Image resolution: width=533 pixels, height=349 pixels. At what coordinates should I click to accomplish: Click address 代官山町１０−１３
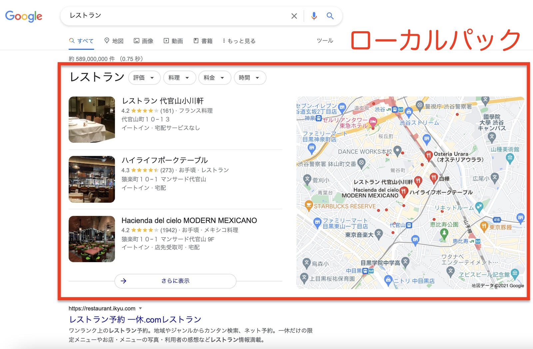pyautogui.click(x=146, y=119)
